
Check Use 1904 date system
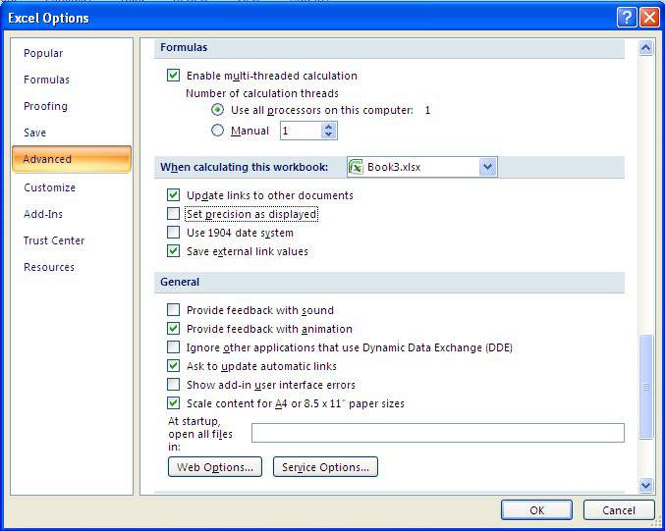[174, 233]
